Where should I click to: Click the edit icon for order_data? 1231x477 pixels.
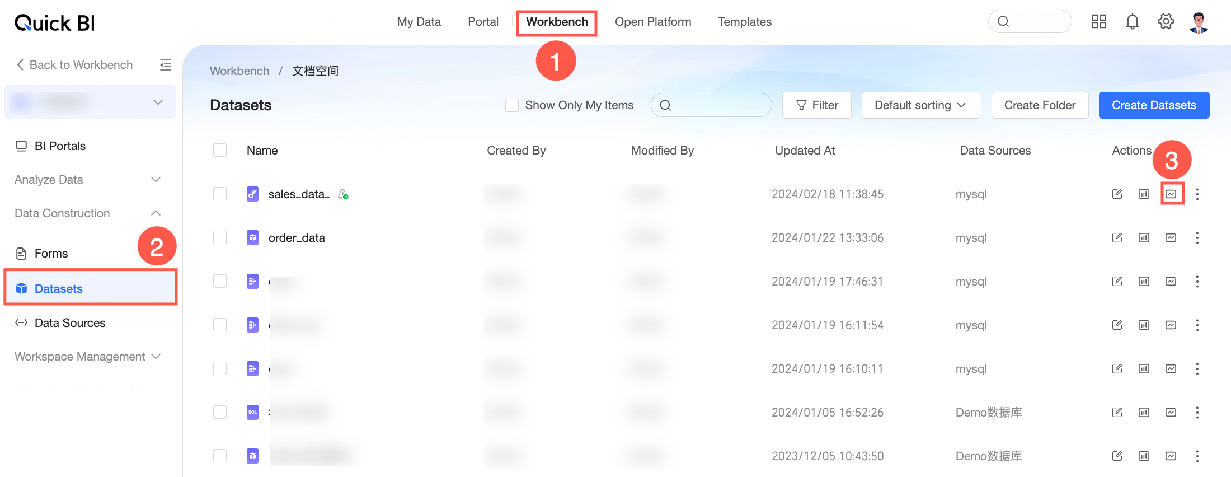[1117, 238]
